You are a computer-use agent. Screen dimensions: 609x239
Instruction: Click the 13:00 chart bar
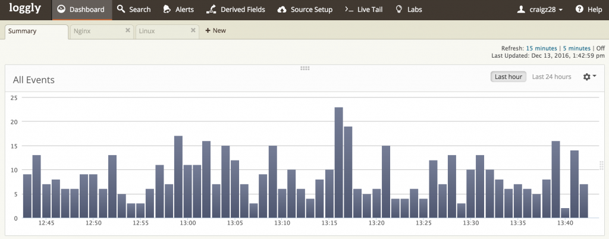pyautogui.click(x=188, y=191)
